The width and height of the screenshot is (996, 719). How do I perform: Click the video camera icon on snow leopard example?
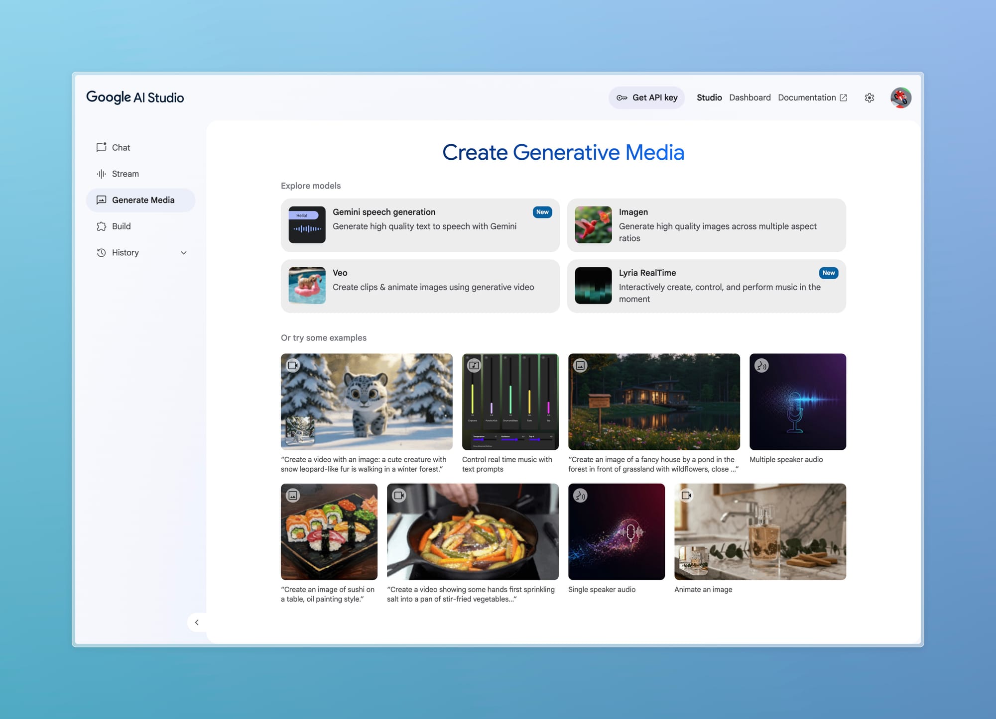pos(292,365)
